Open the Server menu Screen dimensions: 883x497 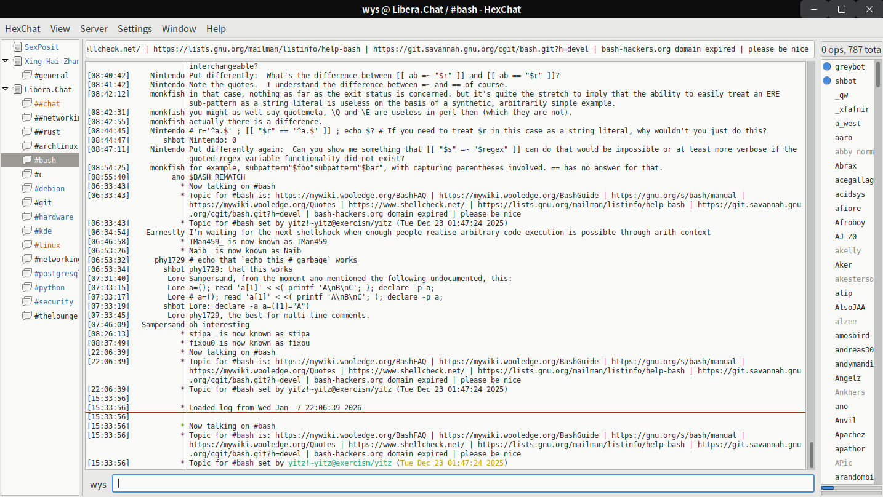94,28
